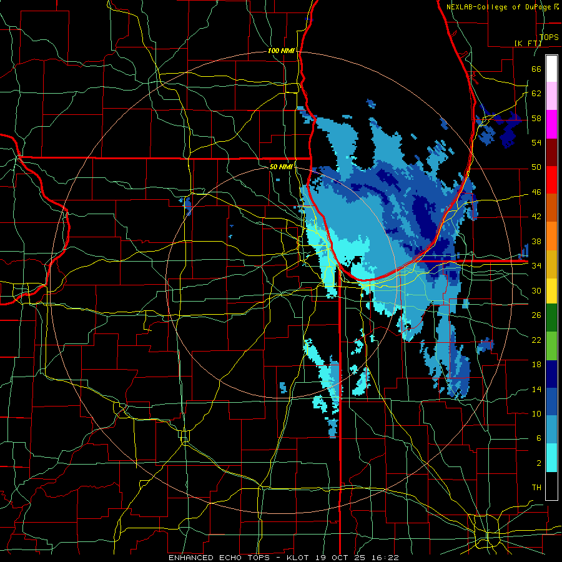Click the legend value 10
This screenshot has width=562, height=562.
pyautogui.click(x=536, y=414)
